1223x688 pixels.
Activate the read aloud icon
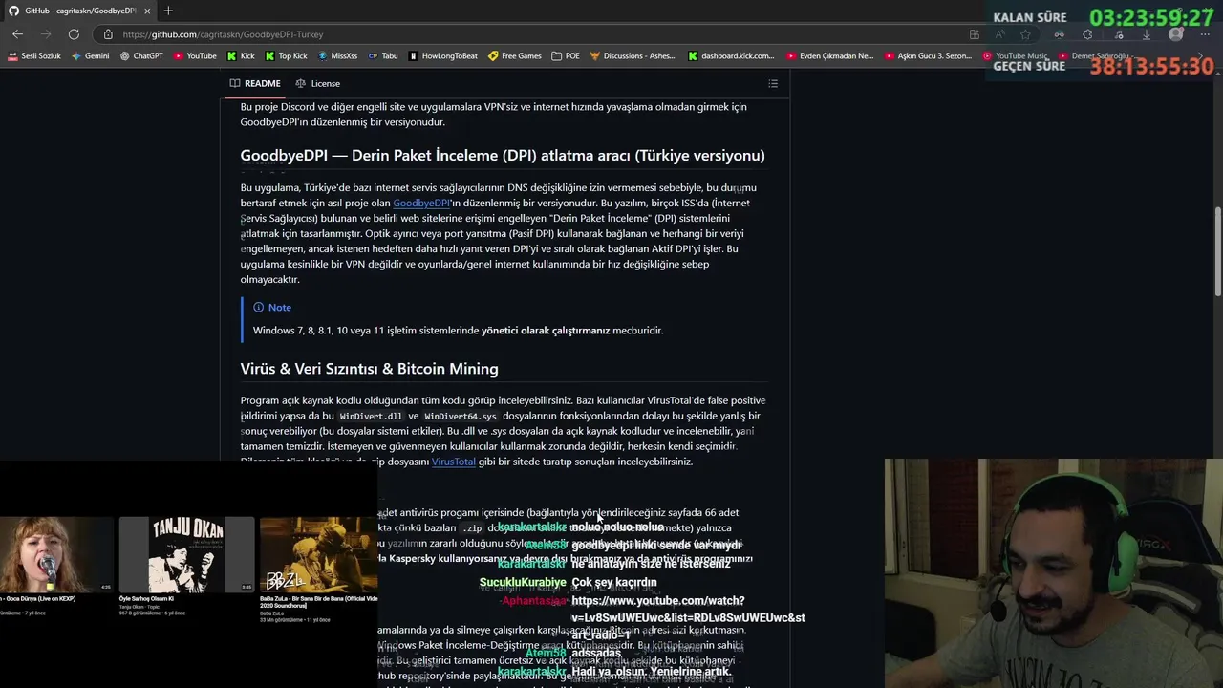point(999,34)
